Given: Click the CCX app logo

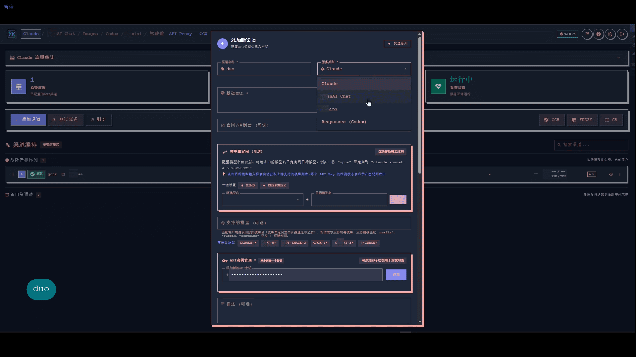Looking at the screenshot, I should 12,34.
